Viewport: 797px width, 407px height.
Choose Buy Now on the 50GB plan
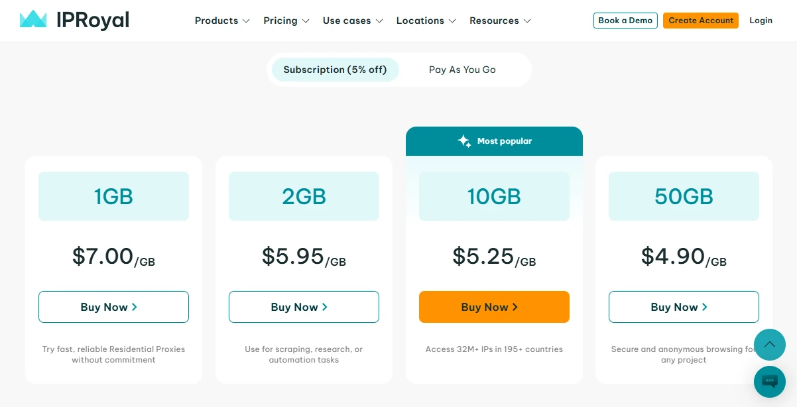[x=684, y=307]
